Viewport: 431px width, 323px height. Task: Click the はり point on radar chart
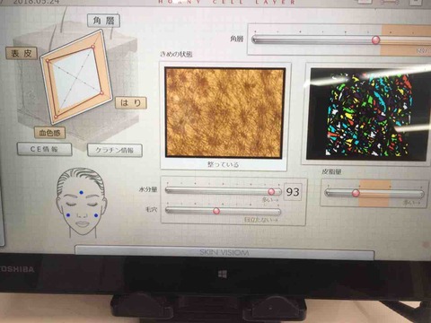(x=101, y=93)
